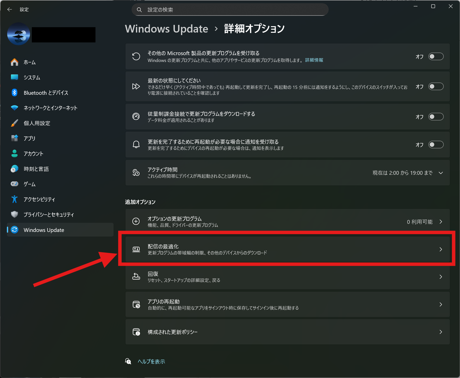Open アプリの再起動 via its chevron
Image resolution: width=460 pixels, height=378 pixels.
pyautogui.click(x=441, y=304)
